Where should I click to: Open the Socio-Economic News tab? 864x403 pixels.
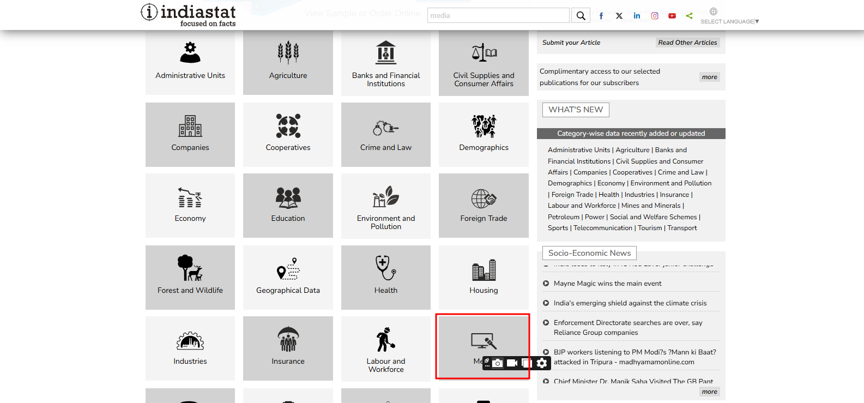(589, 253)
